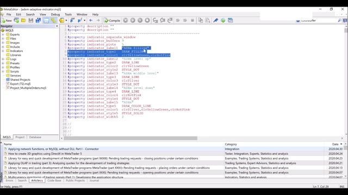
Task: Click the yellow styler toolbar icon
Action: [x=62, y=21]
